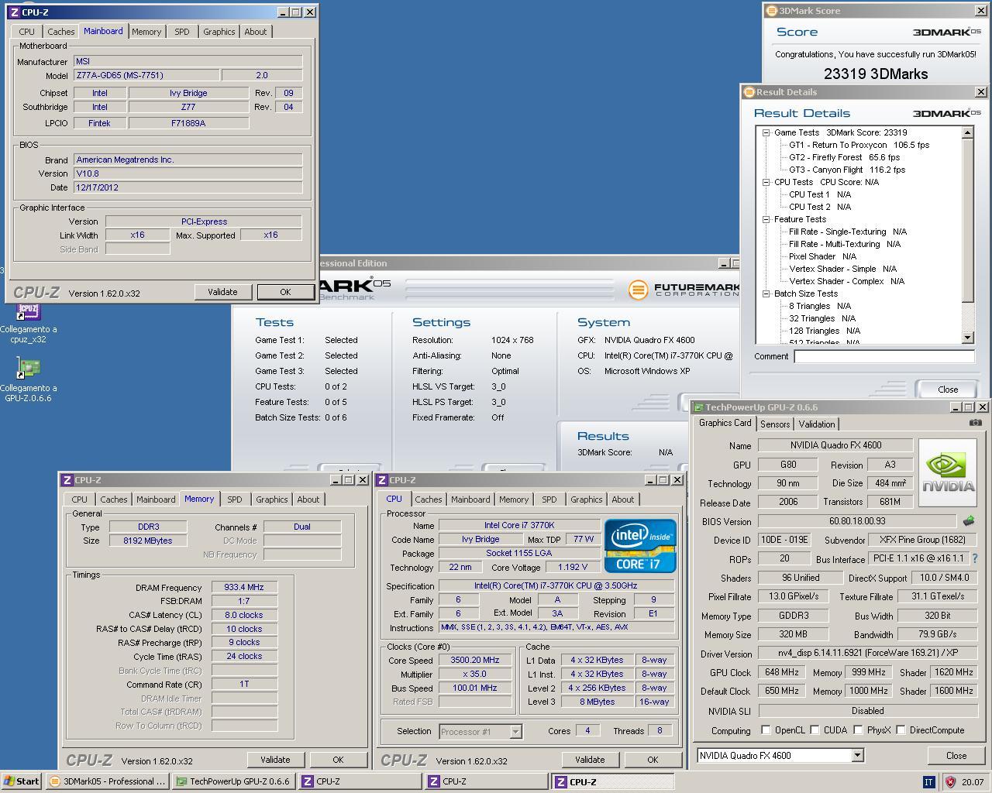Viewport: 992px width, 793px height.
Task: Click the Result Details scroll down arrow
Action: [967, 338]
